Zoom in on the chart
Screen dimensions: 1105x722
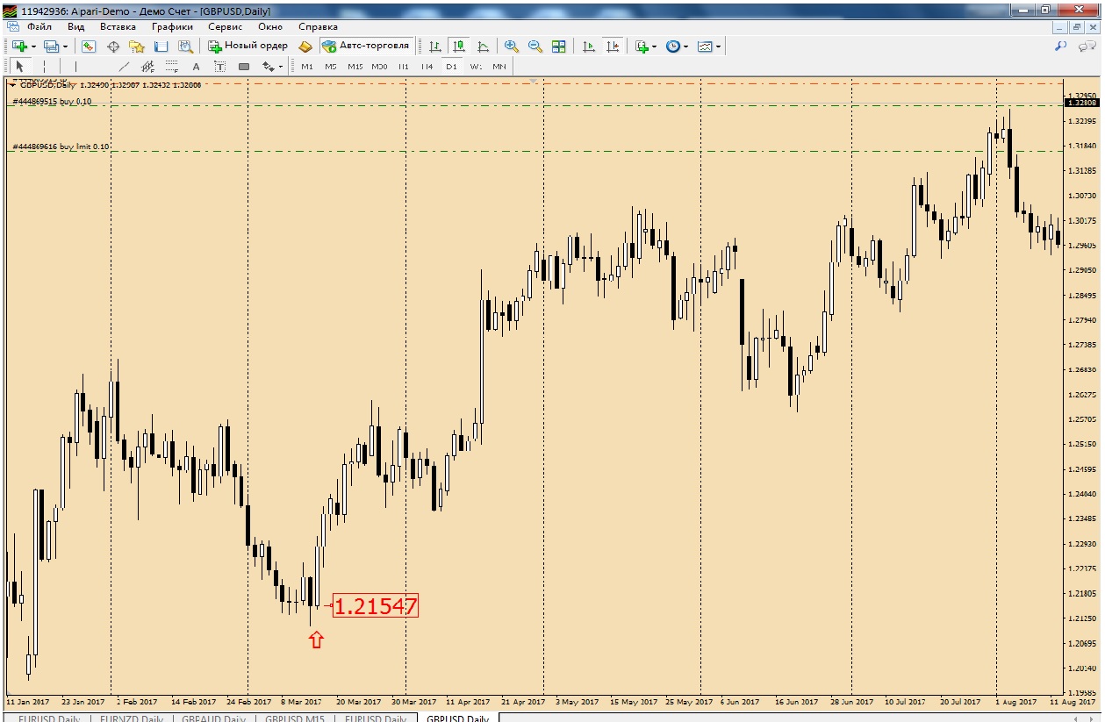pyautogui.click(x=512, y=46)
